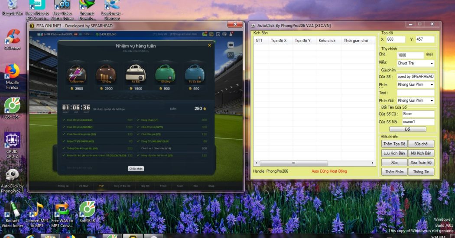Click the Auto Dừng Hoạt Động status text

click(329, 171)
